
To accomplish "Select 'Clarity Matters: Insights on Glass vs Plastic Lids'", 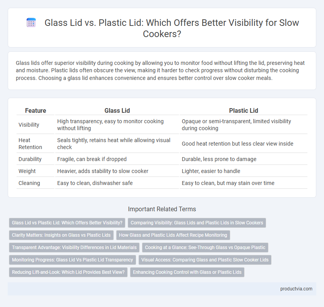I will [61, 235].
